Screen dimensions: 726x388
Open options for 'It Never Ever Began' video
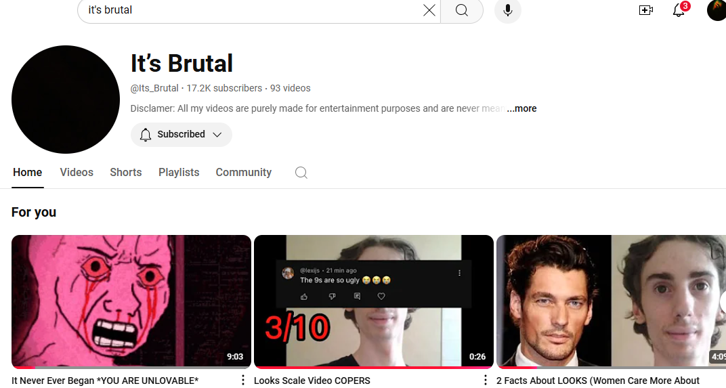pos(243,380)
